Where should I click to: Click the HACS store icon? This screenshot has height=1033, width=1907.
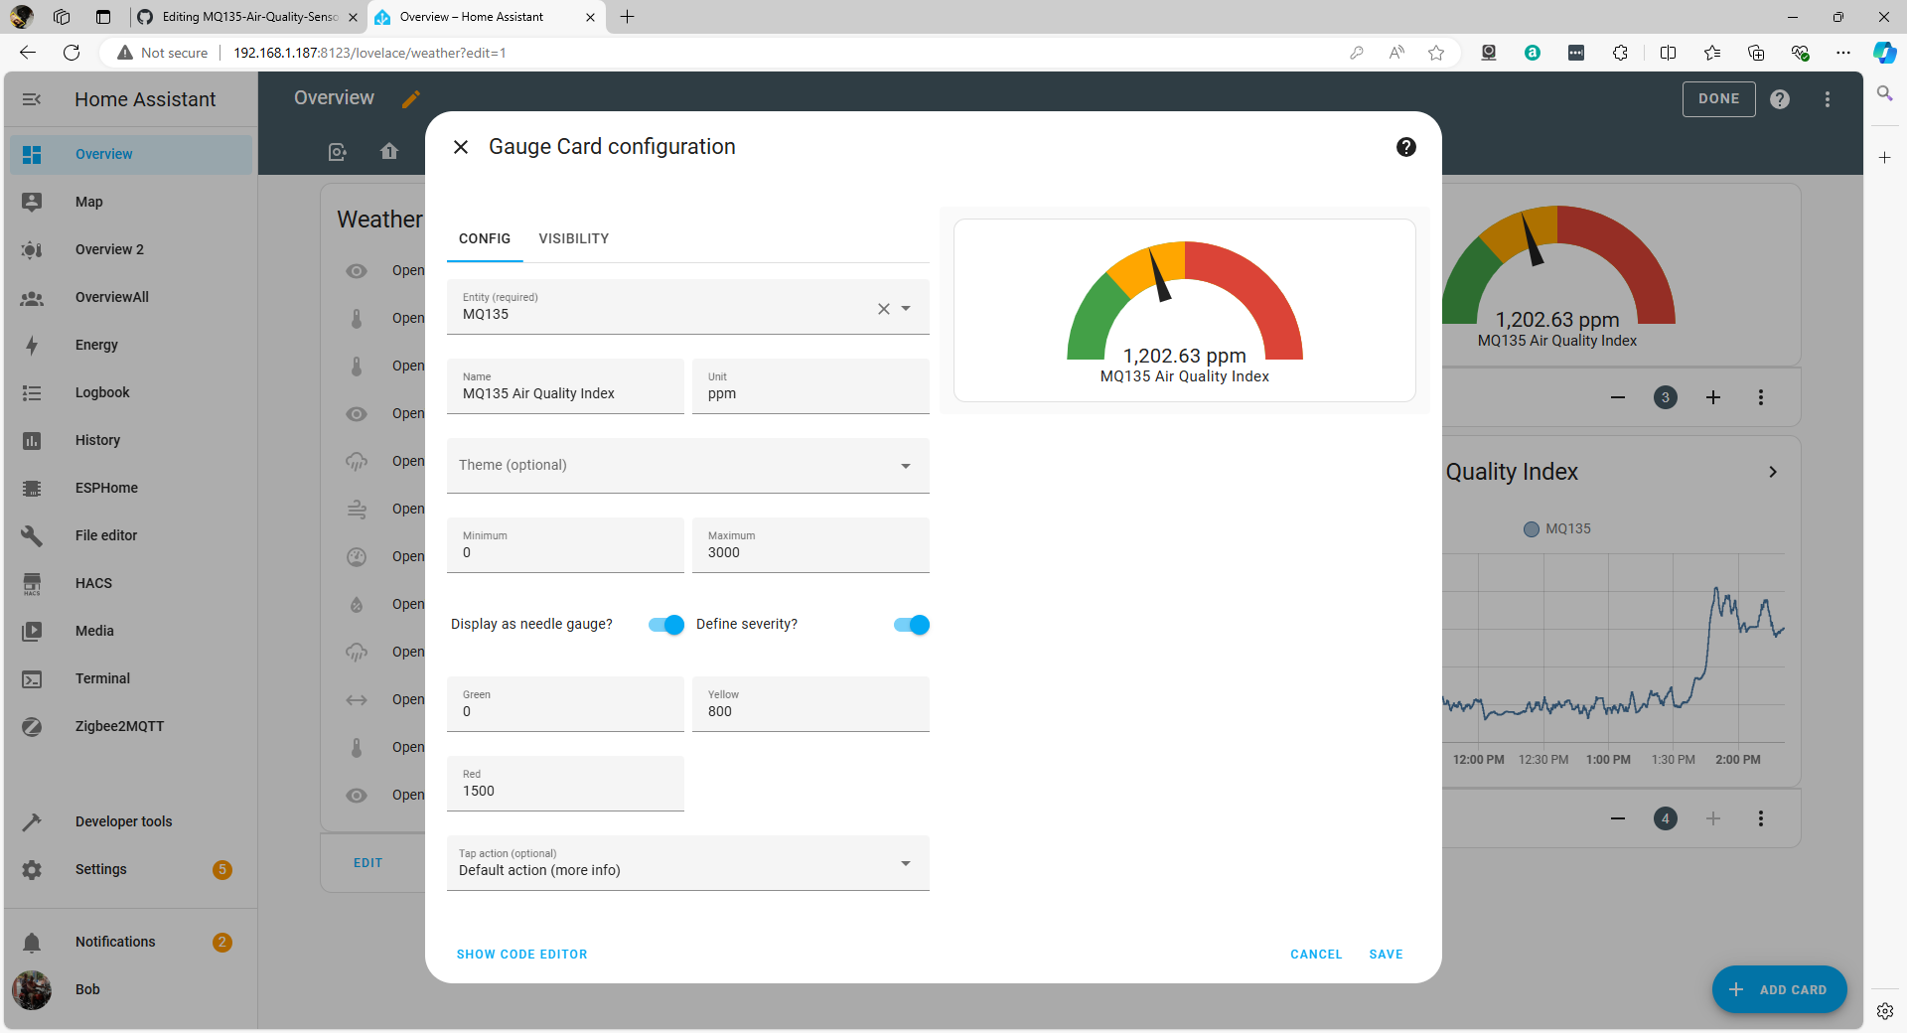coord(32,584)
